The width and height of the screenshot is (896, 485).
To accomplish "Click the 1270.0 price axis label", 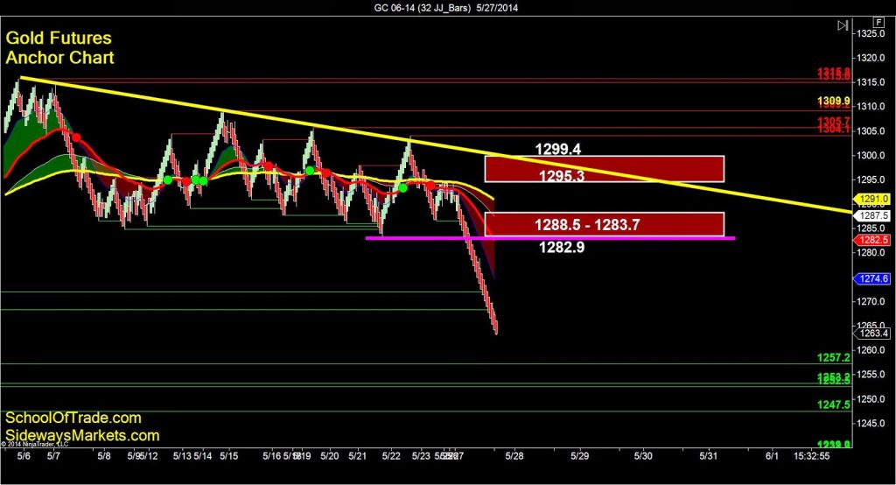I will coord(871,301).
